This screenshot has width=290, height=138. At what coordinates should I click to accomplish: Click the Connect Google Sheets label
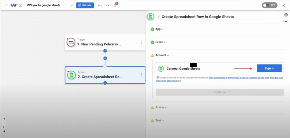(x=183, y=69)
